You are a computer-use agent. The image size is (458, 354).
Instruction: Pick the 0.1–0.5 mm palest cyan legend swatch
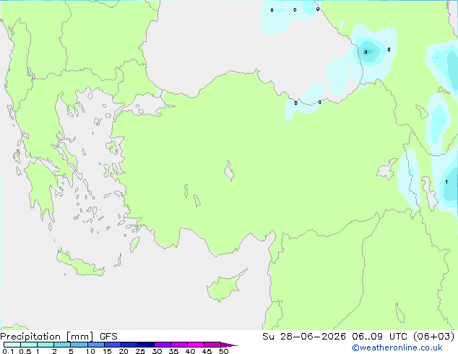tap(12, 345)
